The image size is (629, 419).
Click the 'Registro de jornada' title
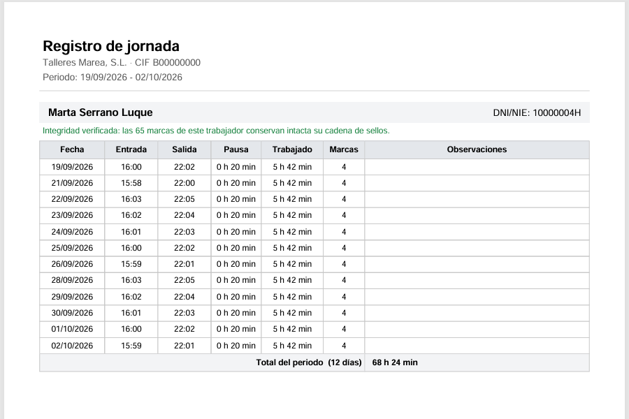111,46
